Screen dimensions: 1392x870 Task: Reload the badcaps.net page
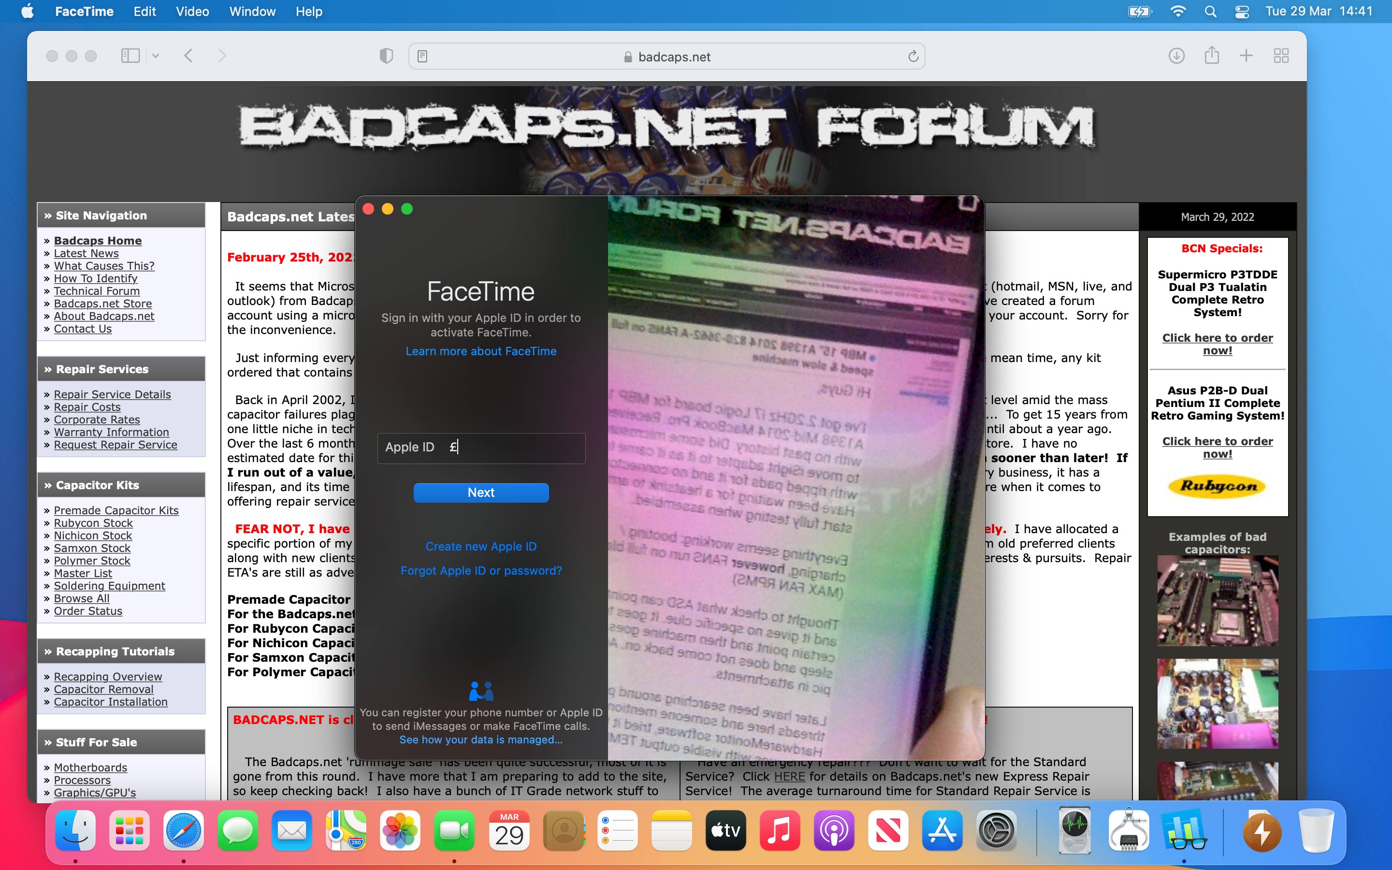coord(913,57)
